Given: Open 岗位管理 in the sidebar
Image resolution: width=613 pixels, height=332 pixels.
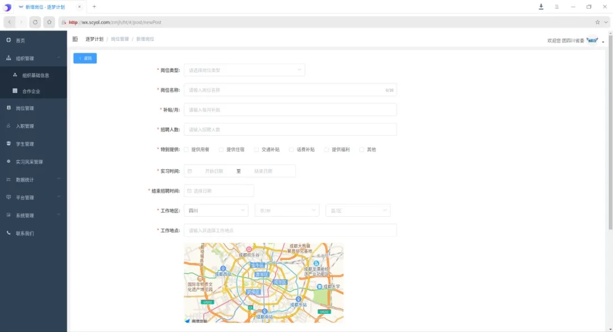Looking at the screenshot, I should click(x=25, y=108).
